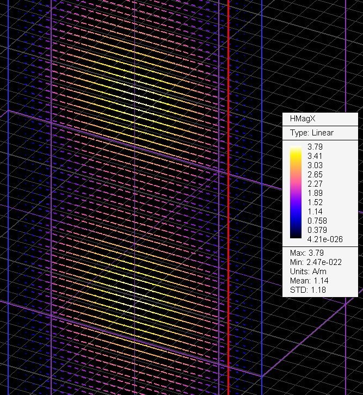Click the 1.89 scale tick label
The image size is (363, 395).
(316, 193)
